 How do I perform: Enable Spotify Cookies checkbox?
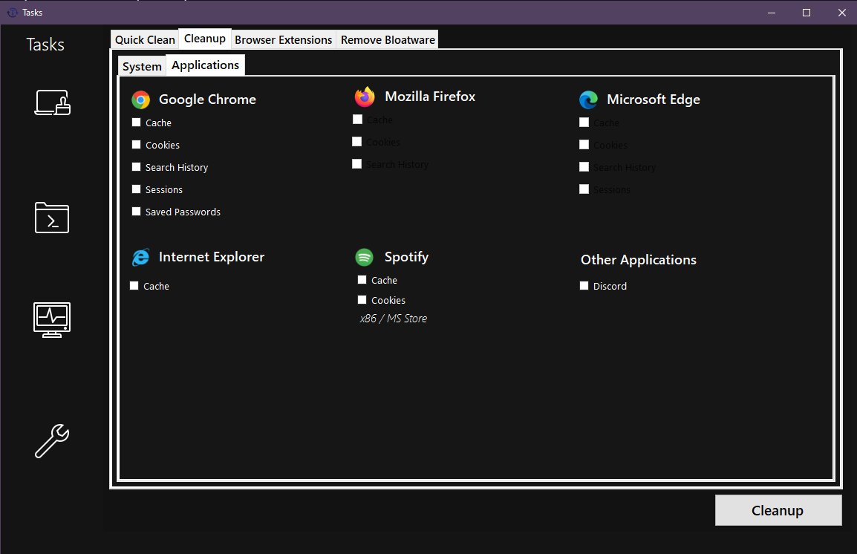[362, 300]
